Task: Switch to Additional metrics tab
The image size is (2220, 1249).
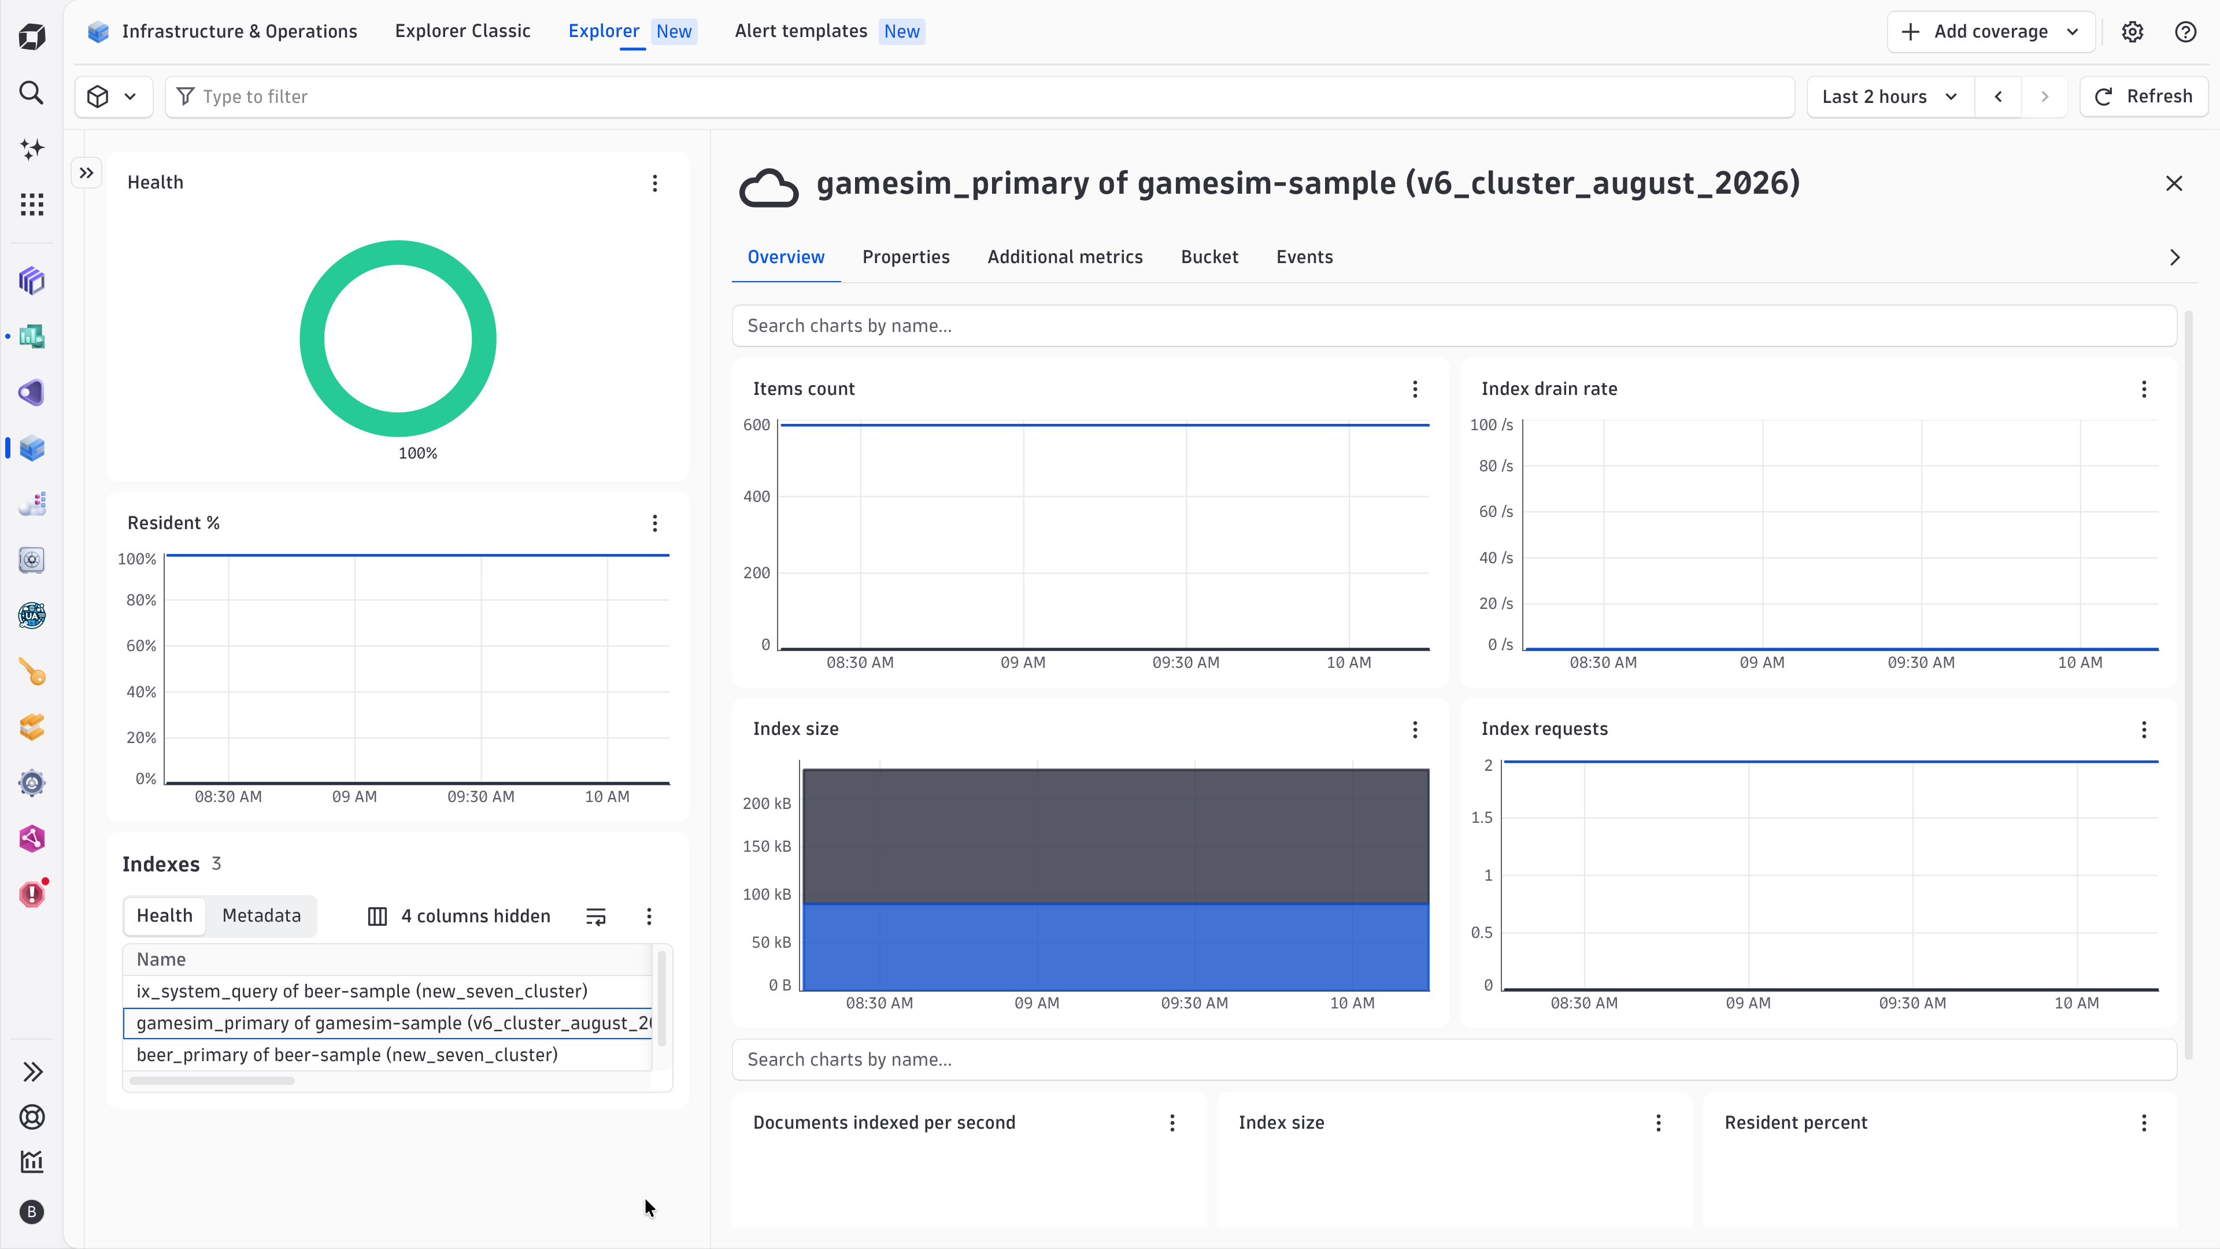Action: point(1065,257)
